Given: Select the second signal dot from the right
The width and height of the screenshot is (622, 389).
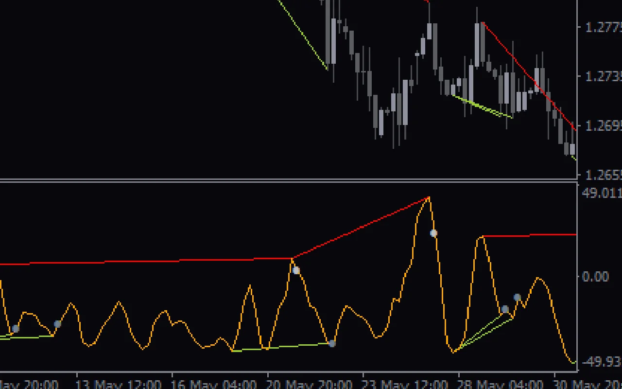Looking at the screenshot, I should click(x=505, y=309).
